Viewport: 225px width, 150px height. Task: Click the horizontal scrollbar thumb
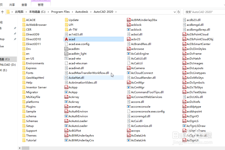pos(26,148)
